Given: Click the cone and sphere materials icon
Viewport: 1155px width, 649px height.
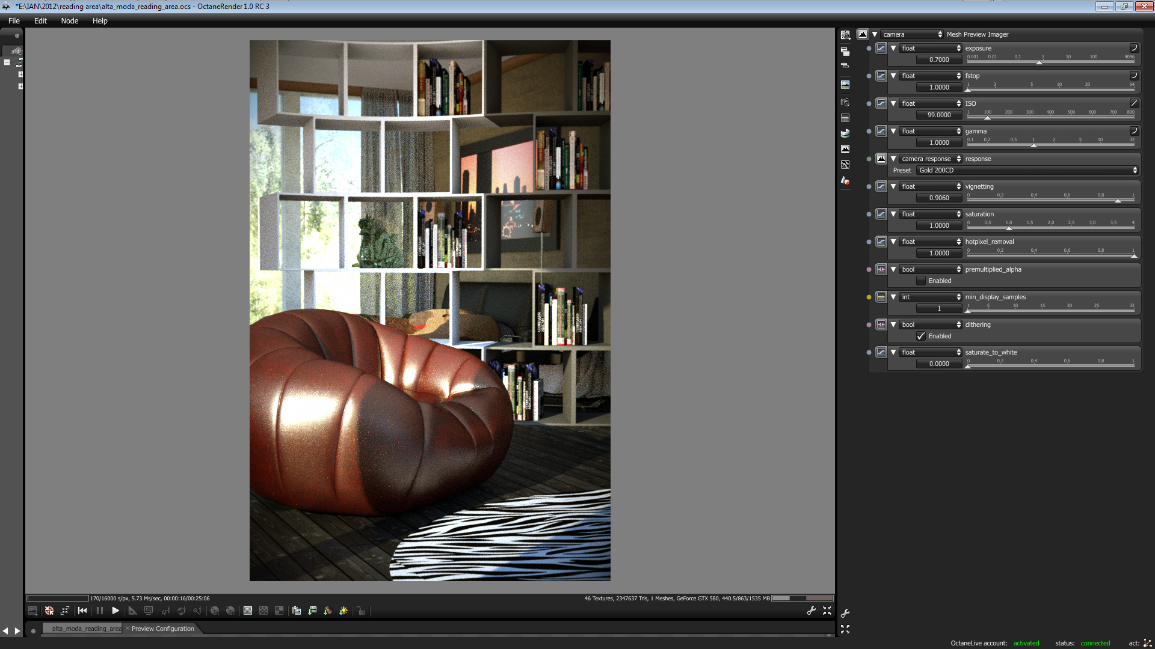Looking at the screenshot, I should click(845, 180).
